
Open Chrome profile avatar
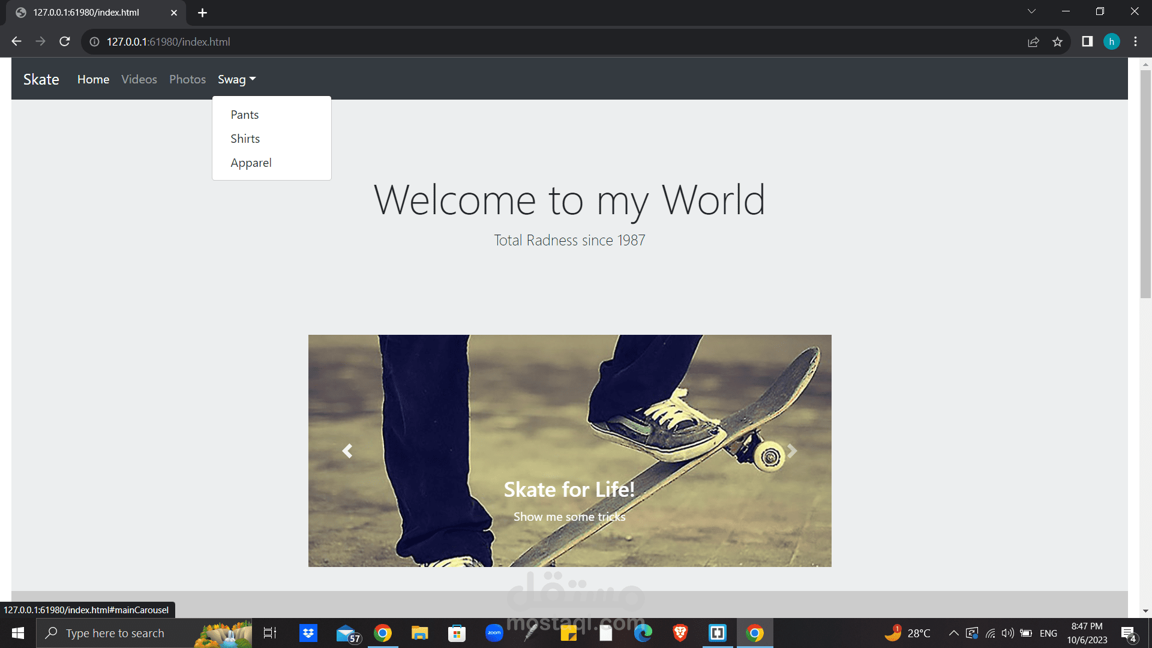(x=1111, y=41)
